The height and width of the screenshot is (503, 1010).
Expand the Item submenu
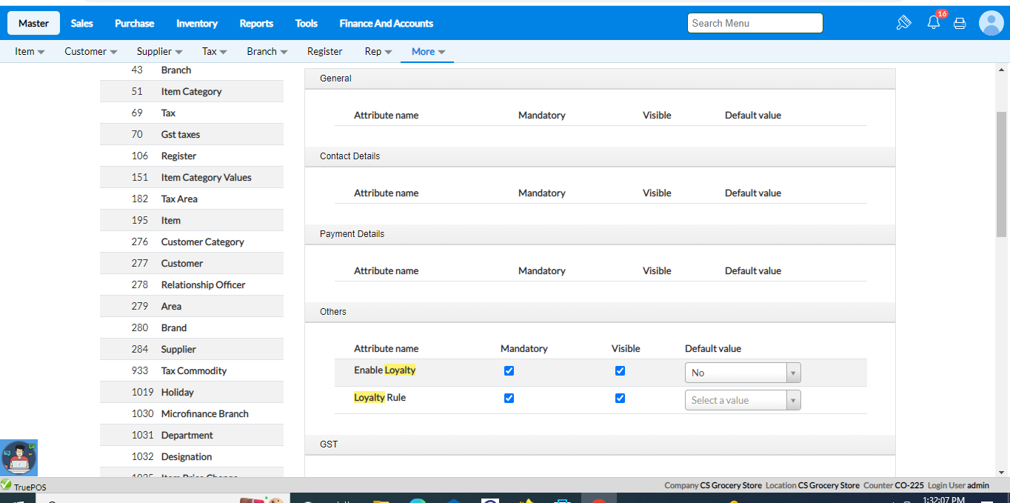pos(30,51)
